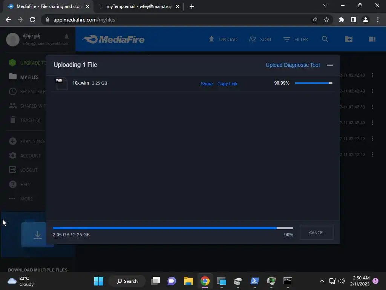Click the taskbar Search box

pyautogui.click(x=127, y=281)
